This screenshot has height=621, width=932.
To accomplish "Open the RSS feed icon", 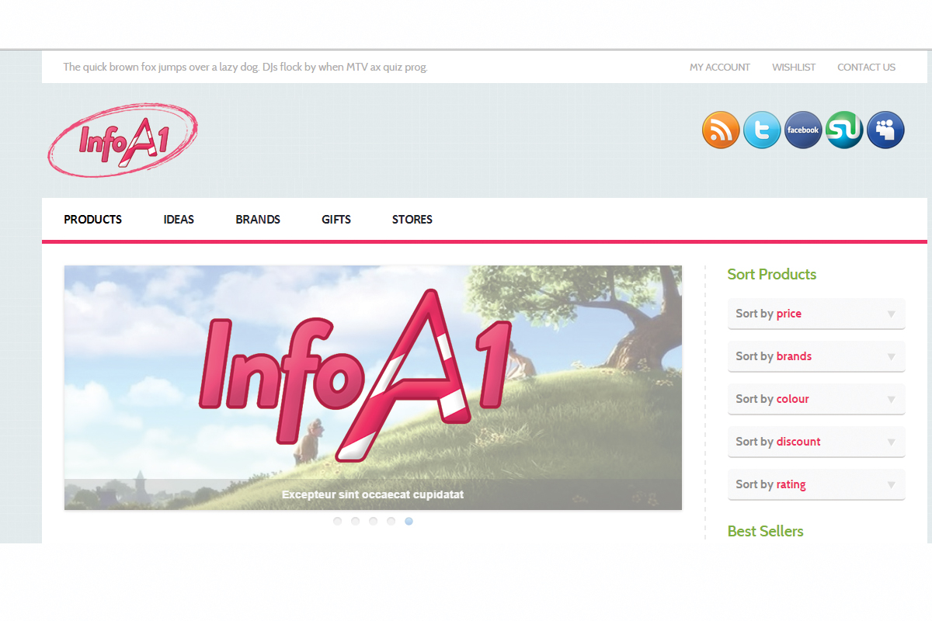I will point(721,130).
